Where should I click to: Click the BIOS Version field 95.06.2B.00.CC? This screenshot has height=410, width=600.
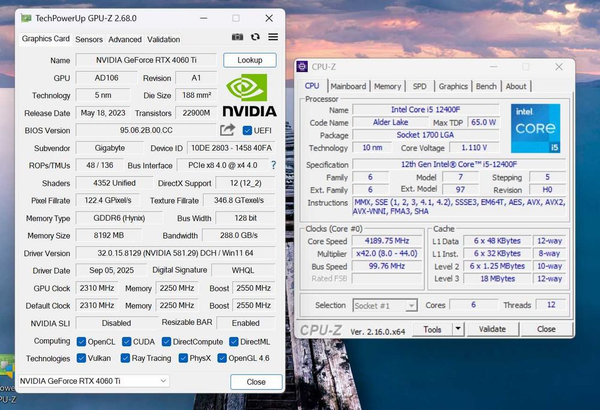click(146, 130)
